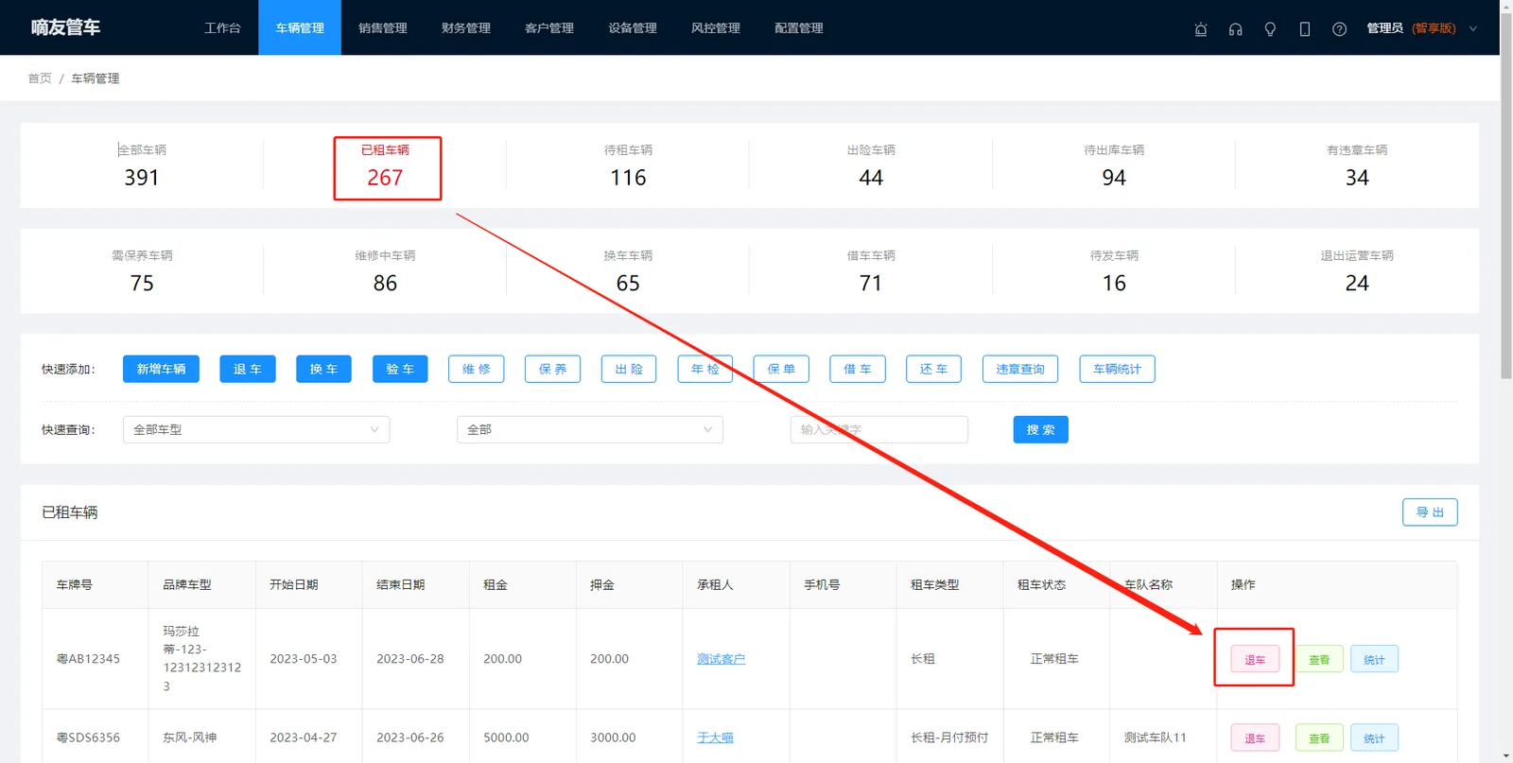This screenshot has width=1513, height=763.
Task: Open the 测试客户 renter link
Action: point(721,659)
